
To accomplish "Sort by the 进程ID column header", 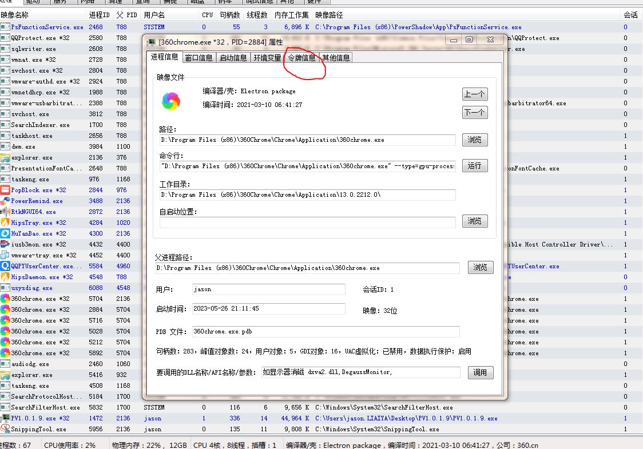I will click(x=99, y=15).
